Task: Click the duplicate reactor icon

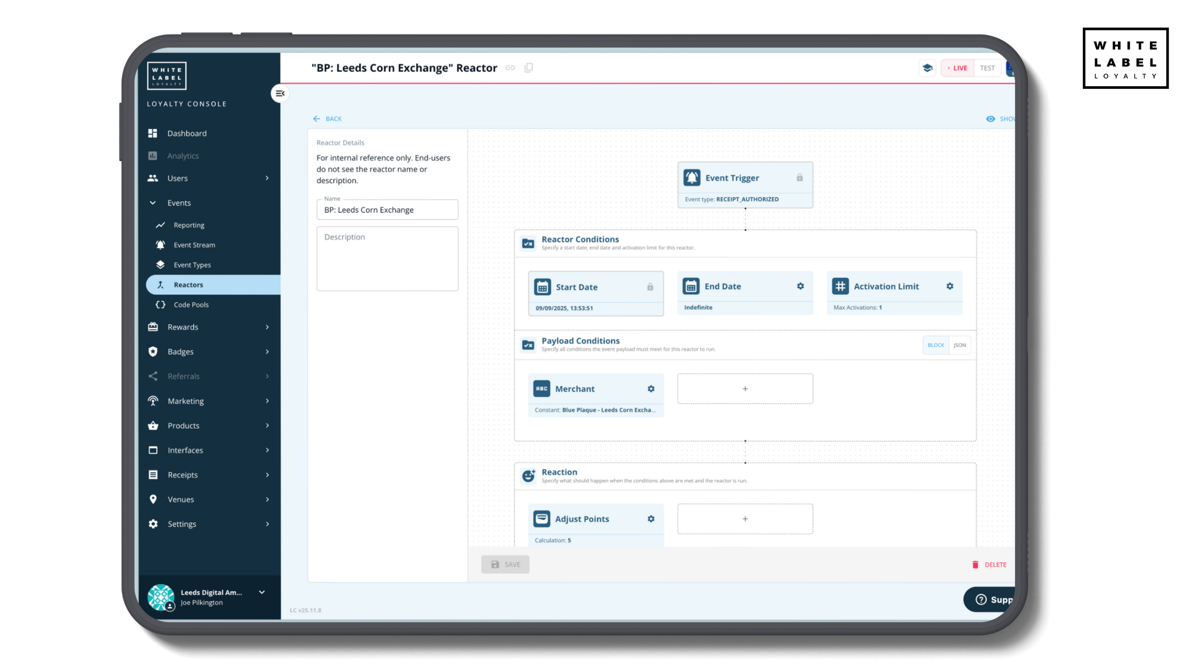Action: click(529, 68)
